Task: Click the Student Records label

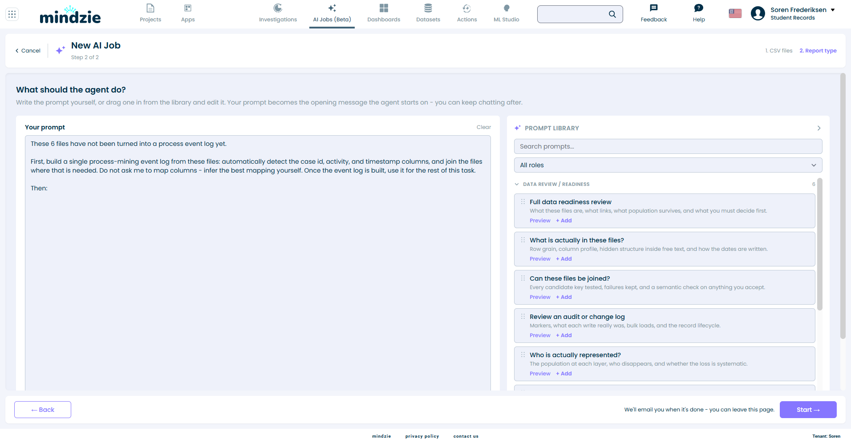Action: point(793,18)
